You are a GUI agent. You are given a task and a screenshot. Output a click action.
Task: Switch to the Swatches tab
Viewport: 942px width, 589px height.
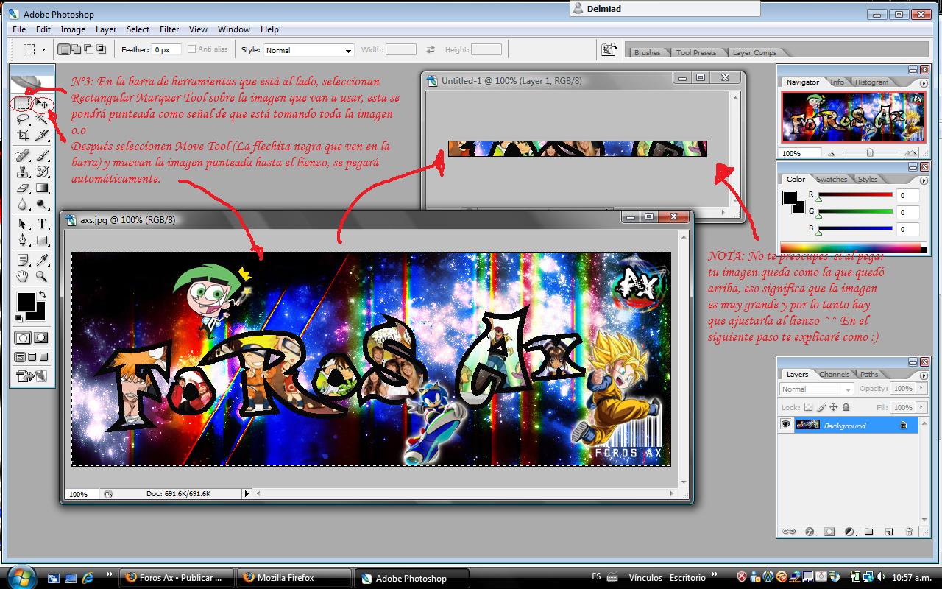tap(832, 179)
